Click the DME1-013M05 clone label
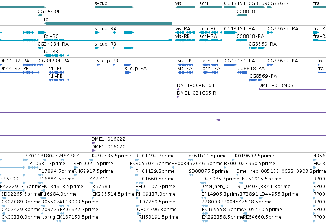The height and width of the screenshot is (223, 326). pos(276,85)
